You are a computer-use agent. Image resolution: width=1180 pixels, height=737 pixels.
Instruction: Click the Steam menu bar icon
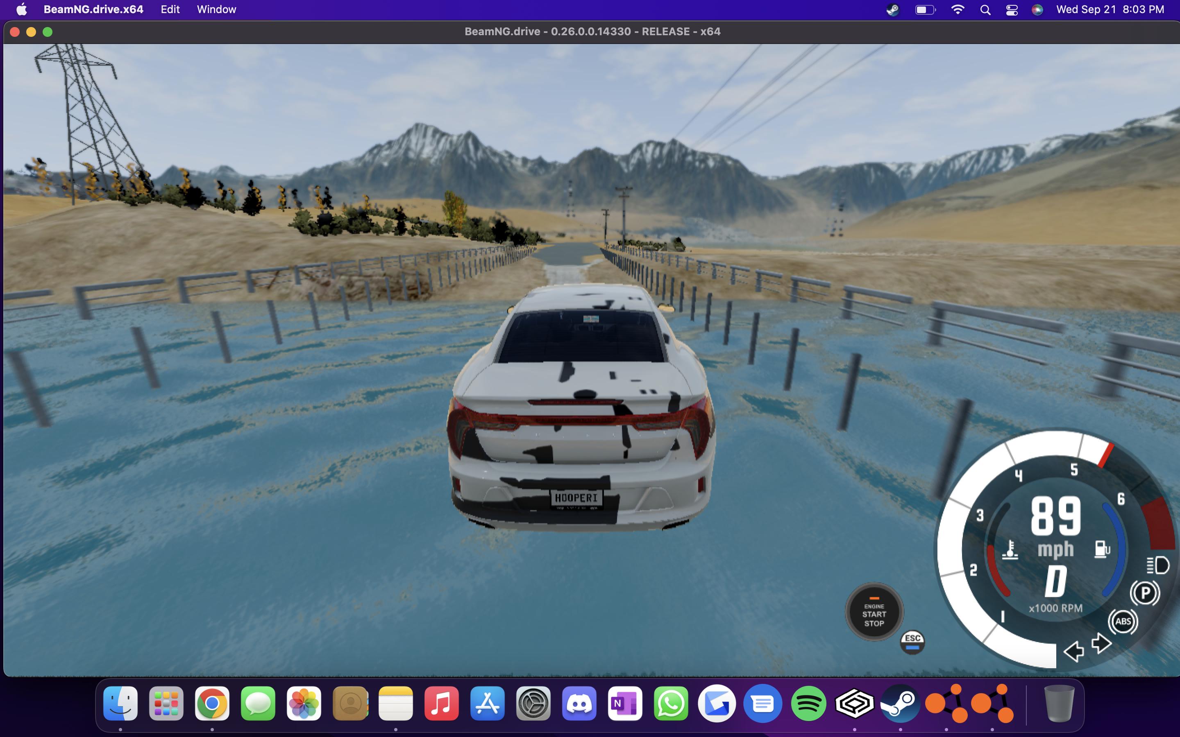pos(892,9)
